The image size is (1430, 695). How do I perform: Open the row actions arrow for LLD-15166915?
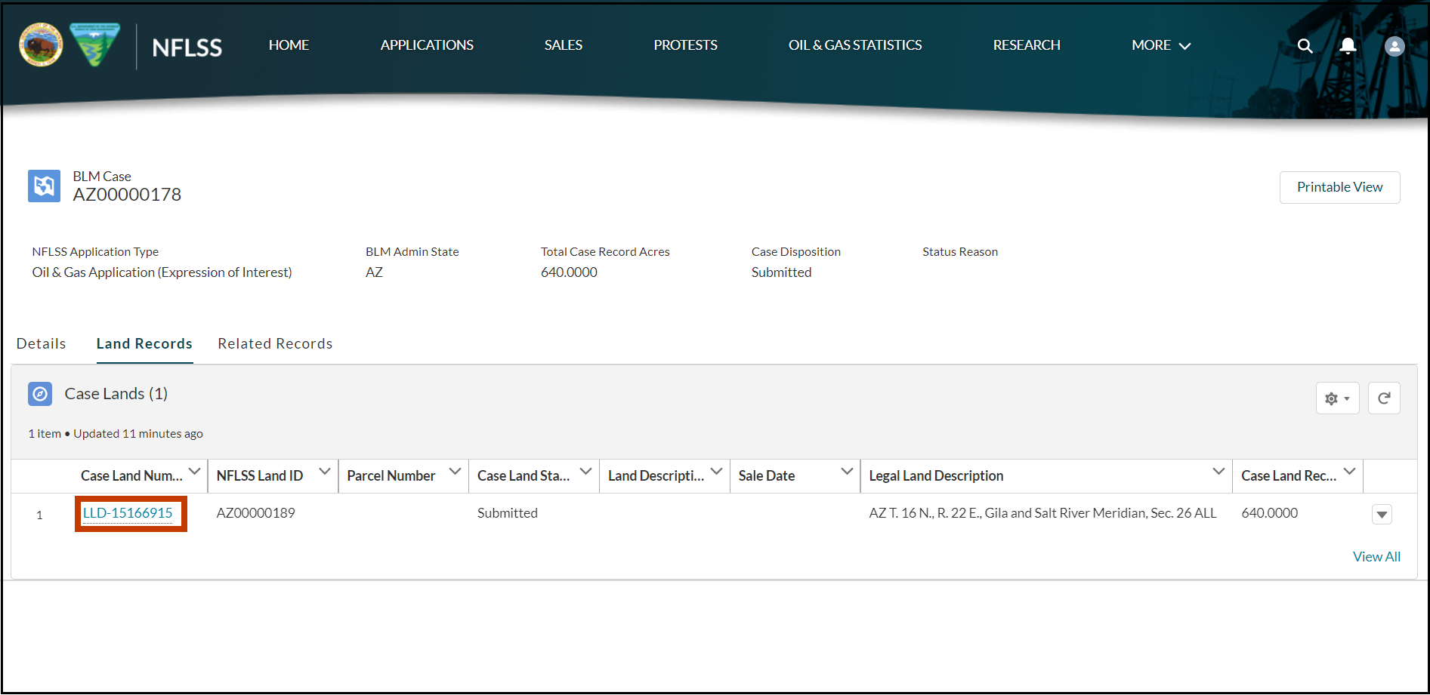1382,514
